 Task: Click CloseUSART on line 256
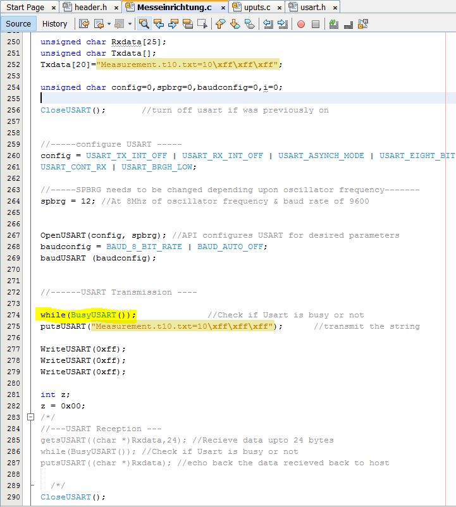[66, 110]
